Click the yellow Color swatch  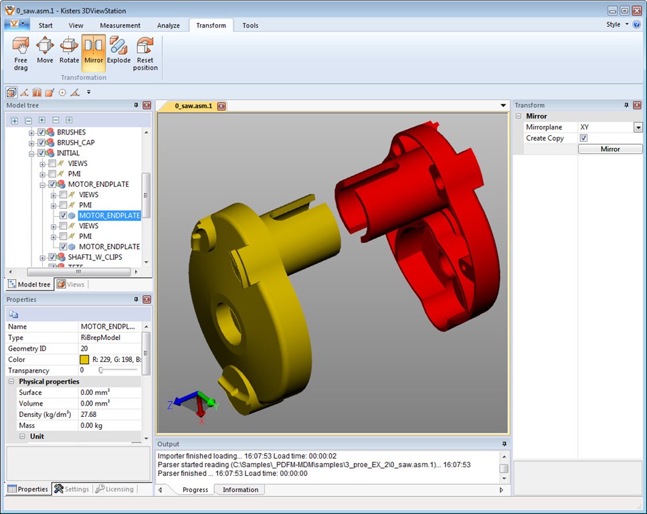tap(84, 359)
